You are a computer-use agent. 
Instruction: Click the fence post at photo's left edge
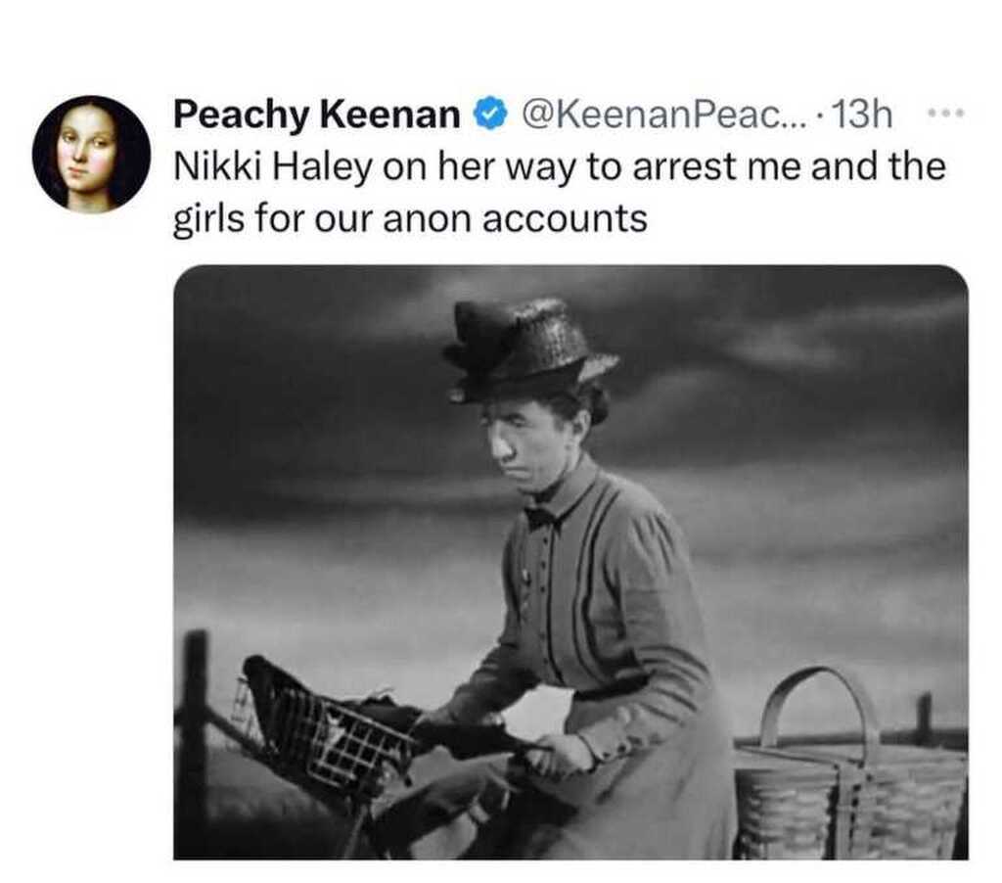pos(195,724)
